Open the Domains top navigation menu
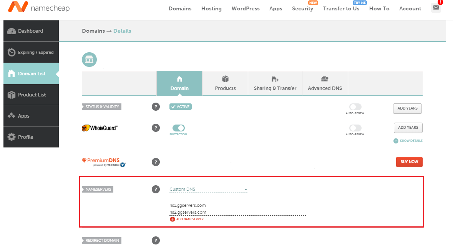The image size is (453, 251). (x=180, y=8)
